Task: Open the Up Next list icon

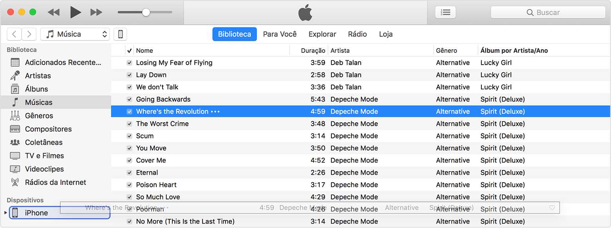Action: (x=445, y=12)
